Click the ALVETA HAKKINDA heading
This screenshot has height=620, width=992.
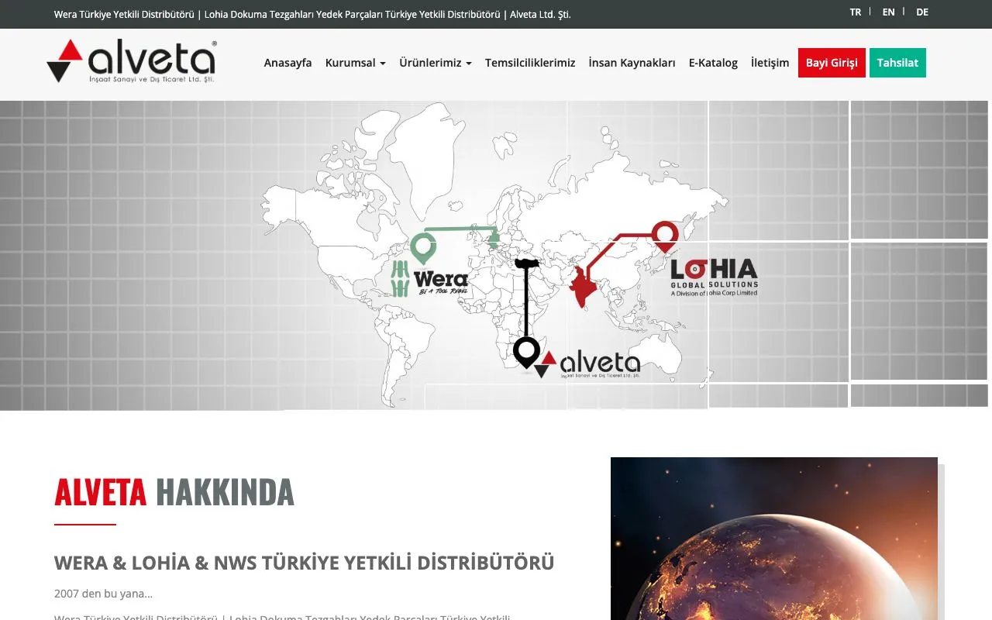click(174, 492)
